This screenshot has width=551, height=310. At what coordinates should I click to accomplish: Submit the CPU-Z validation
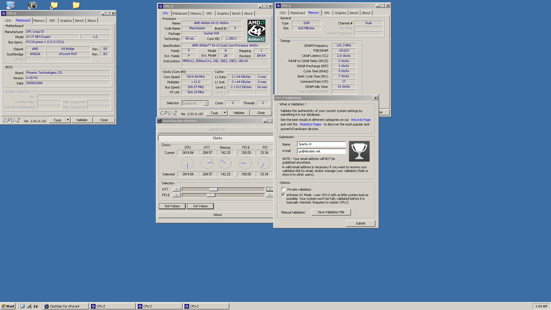pos(360,223)
